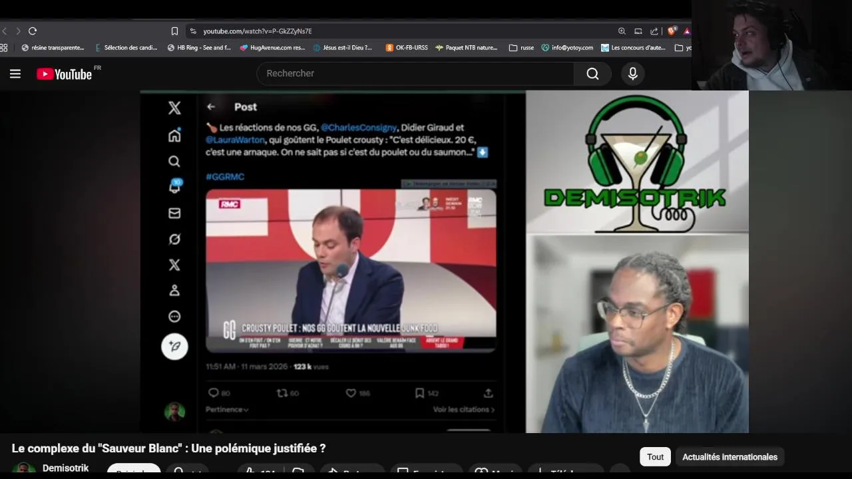Open the 'Jésus est-il Dieu ?' bookmark

pyautogui.click(x=343, y=48)
